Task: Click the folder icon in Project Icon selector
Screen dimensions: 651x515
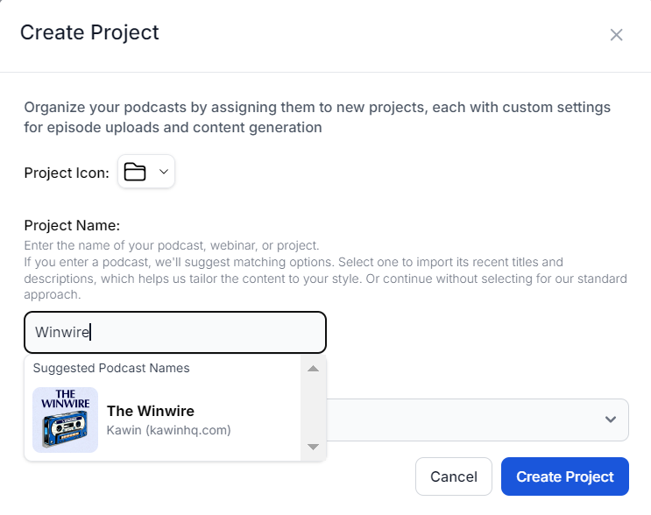Action: pos(134,172)
